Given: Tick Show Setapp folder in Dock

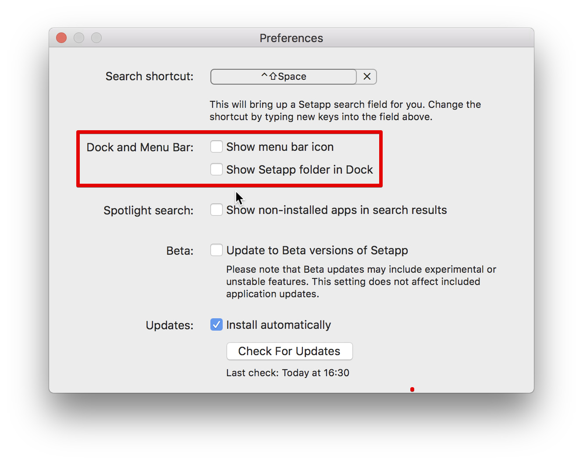Looking at the screenshot, I should point(217,170).
